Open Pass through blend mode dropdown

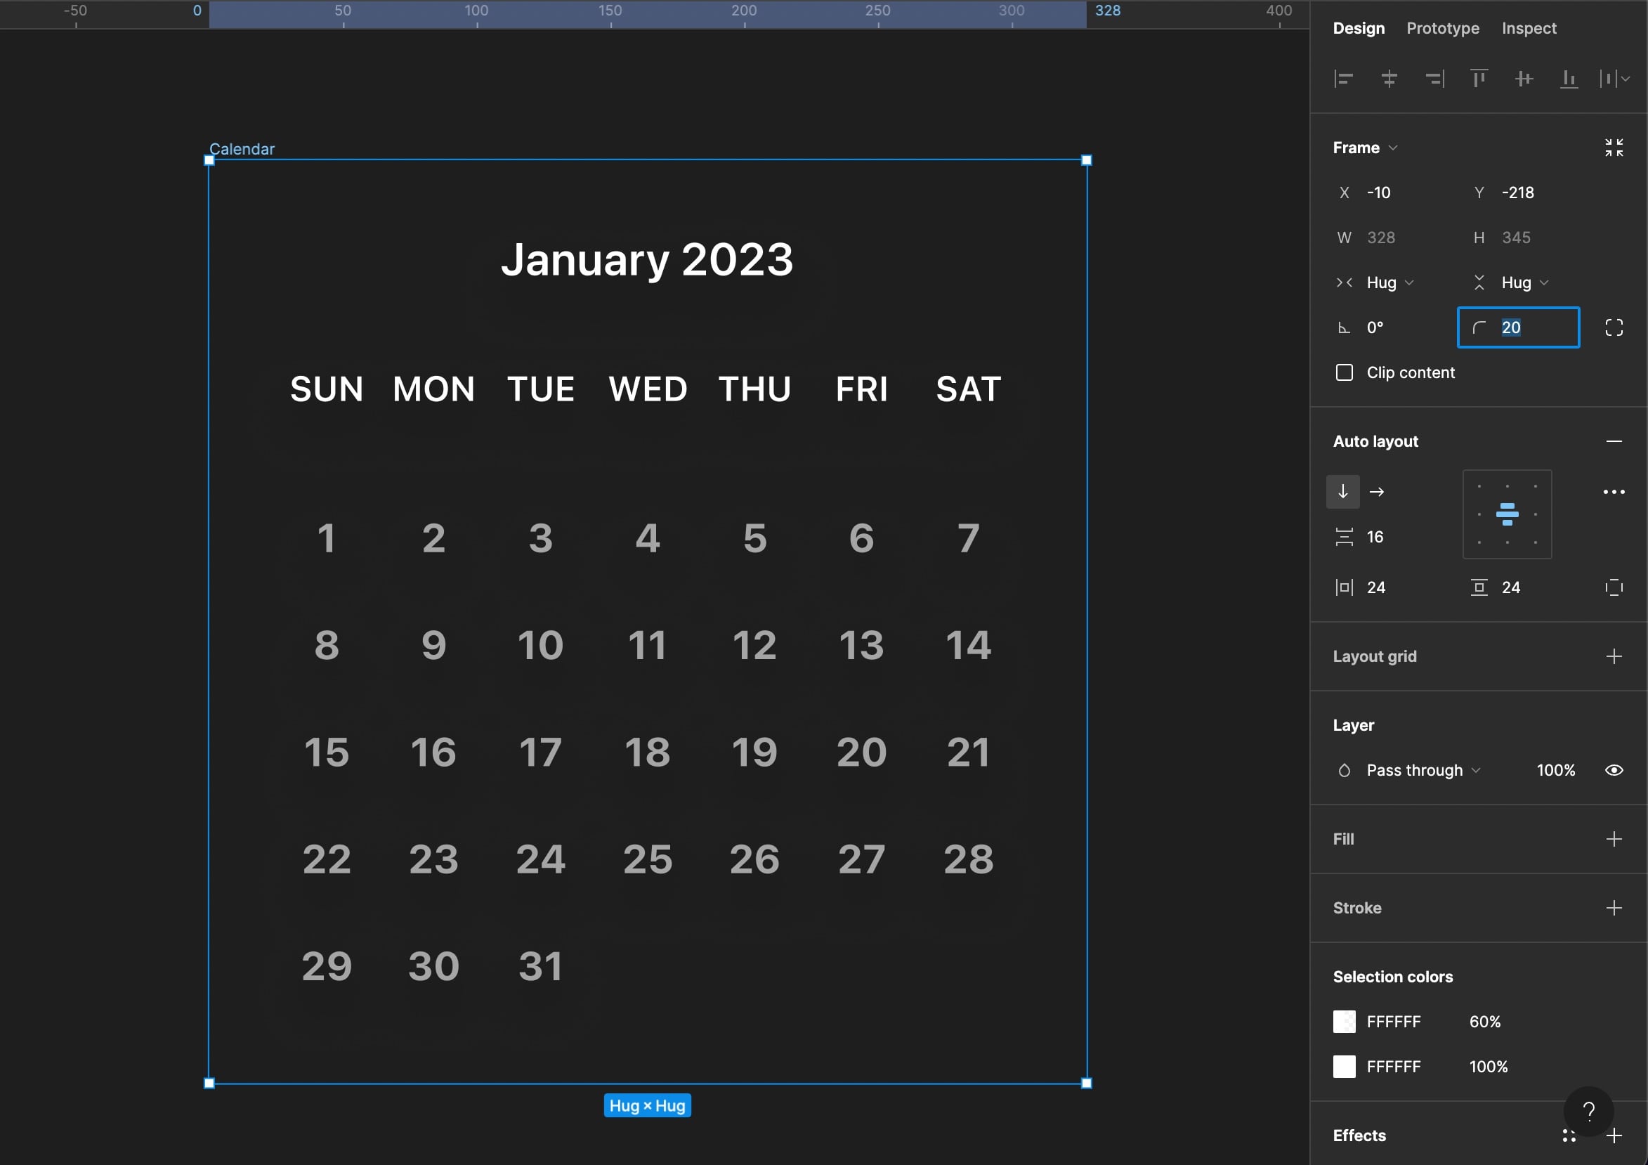pyautogui.click(x=1423, y=770)
